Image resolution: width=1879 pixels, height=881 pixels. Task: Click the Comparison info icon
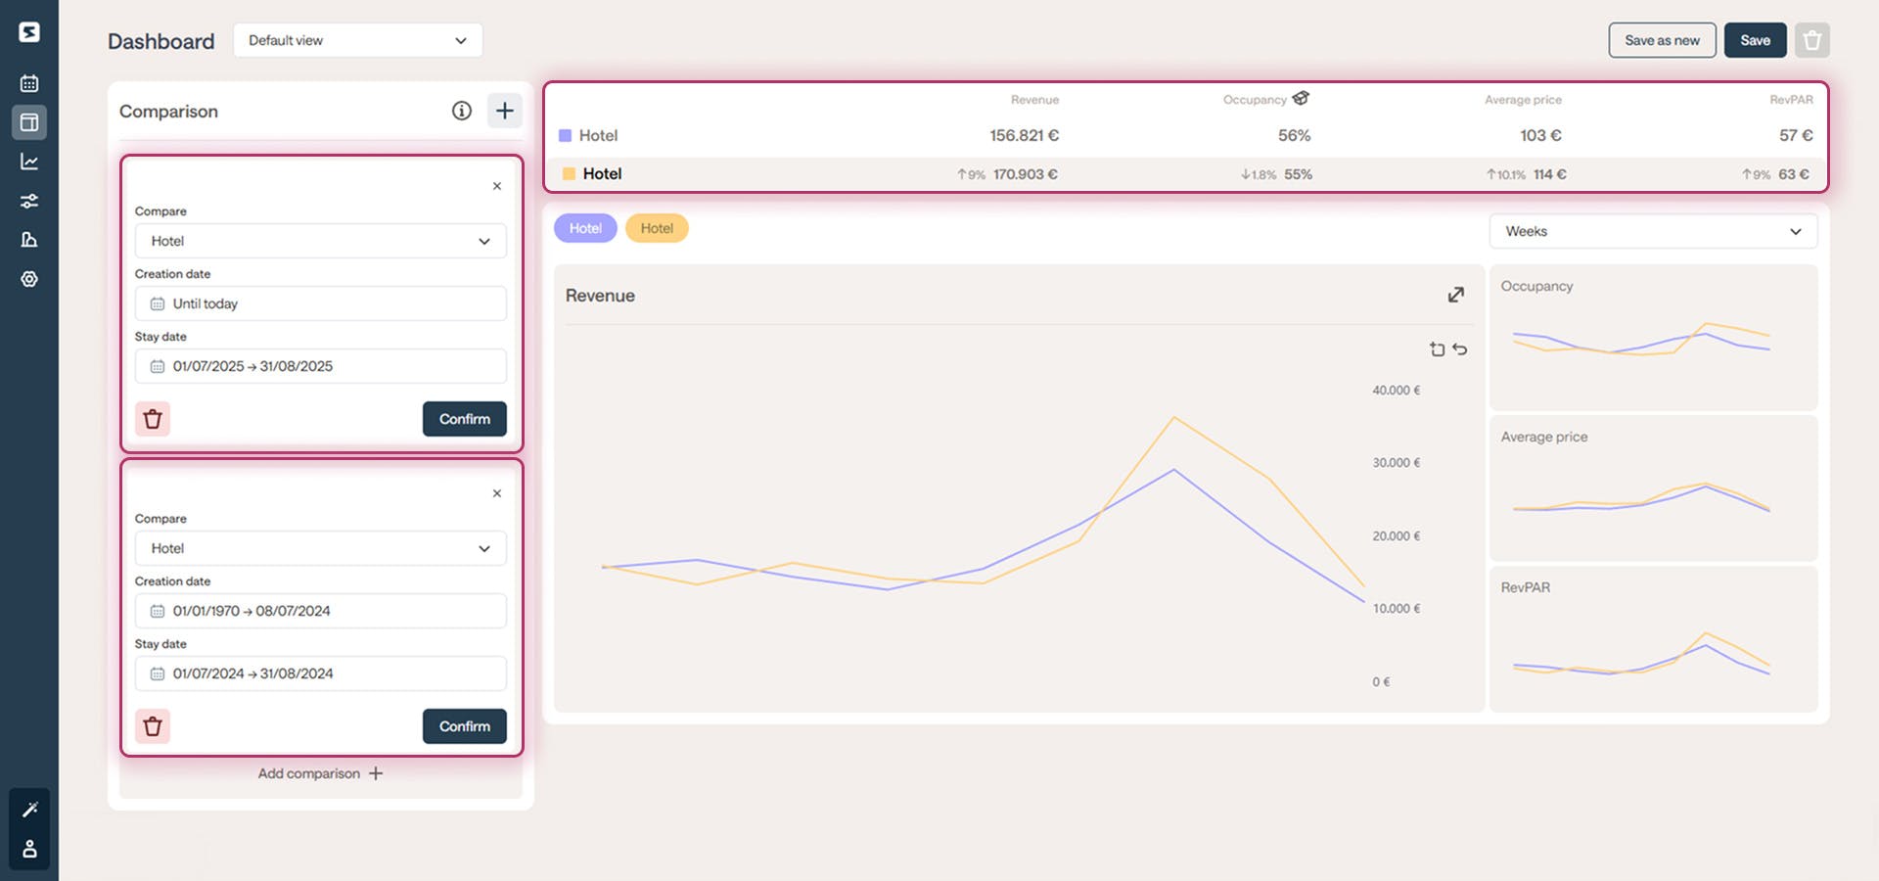pyautogui.click(x=462, y=111)
